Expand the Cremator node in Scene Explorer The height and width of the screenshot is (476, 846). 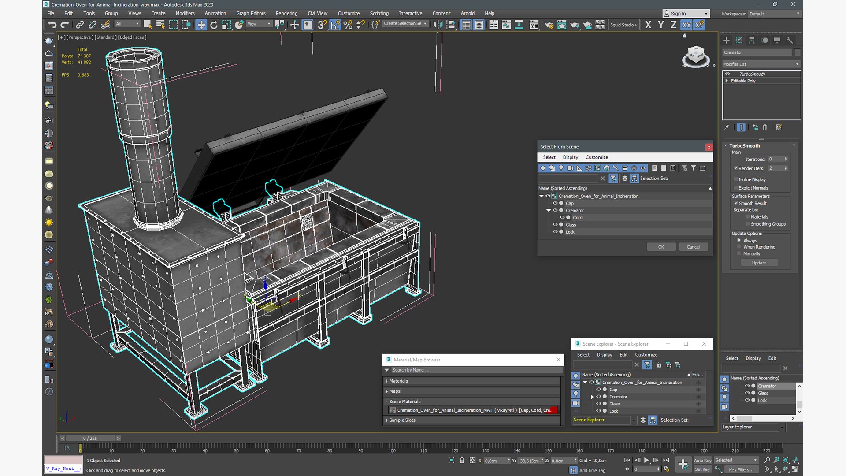tap(592, 397)
